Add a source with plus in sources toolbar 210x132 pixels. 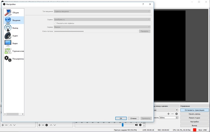pyautogui.click(x=39, y=125)
